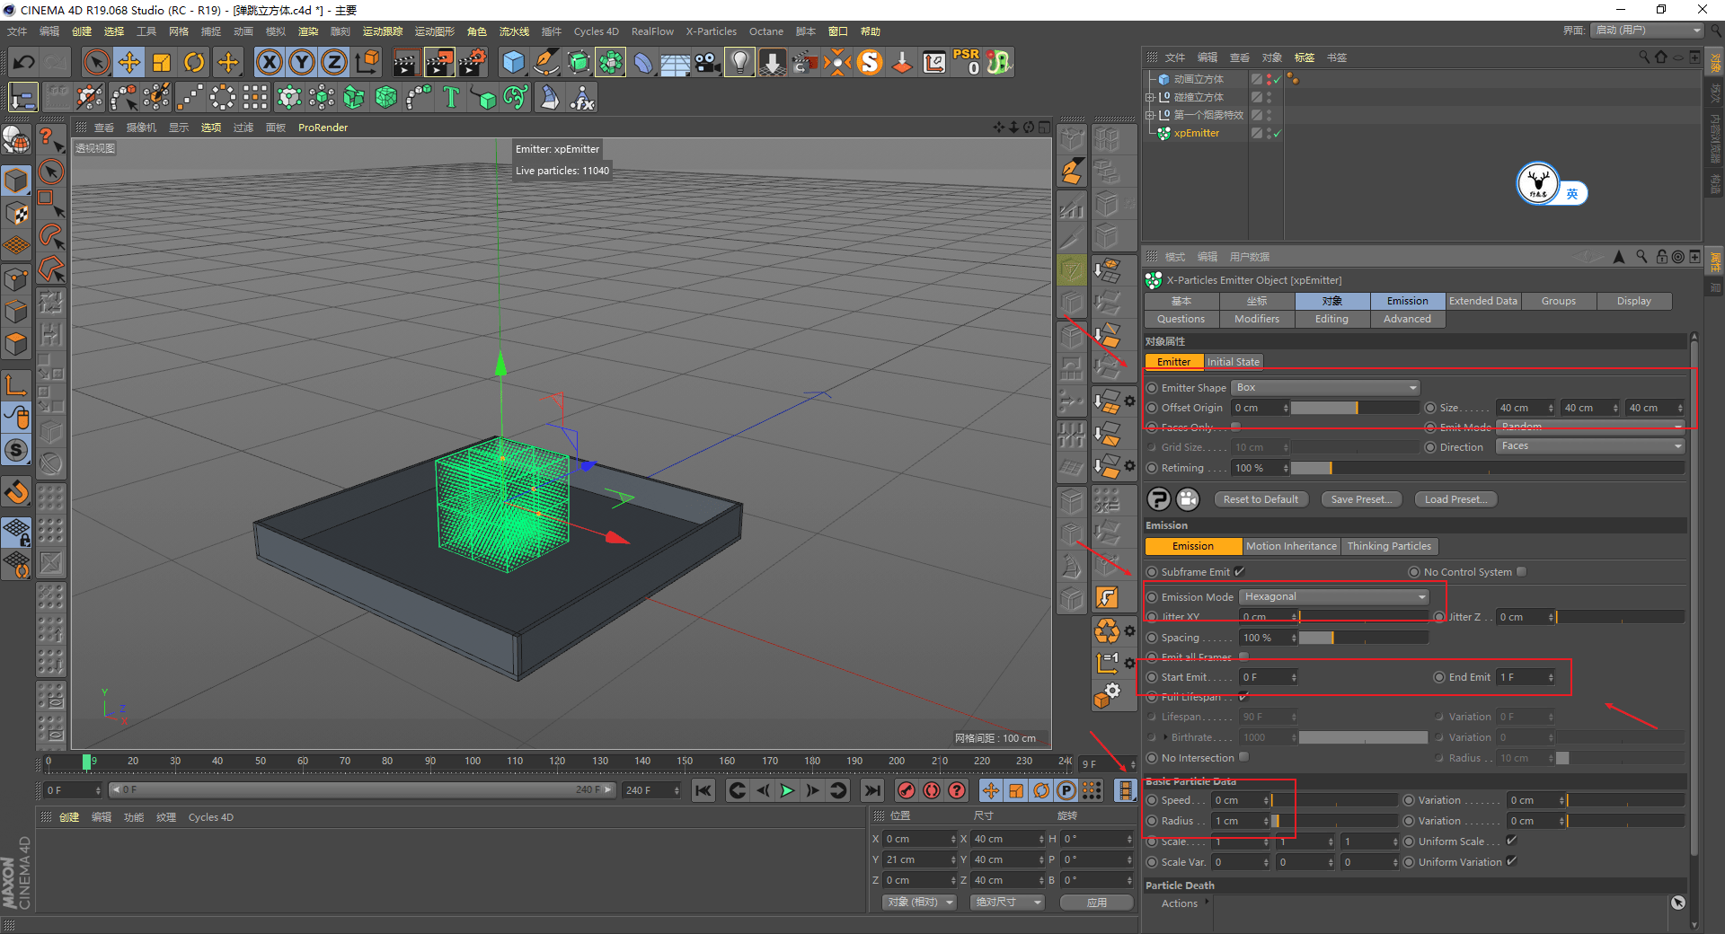Open the Emission Mode Hexagonal dropdown
Image resolution: width=1725 pixels, height=934 pixels.
(1333, 597)
